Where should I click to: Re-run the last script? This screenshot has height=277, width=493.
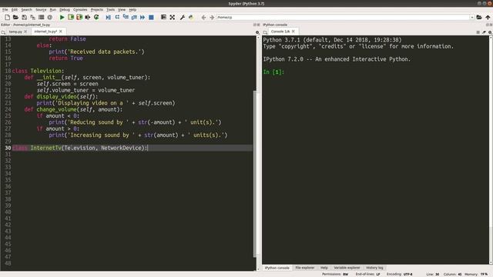[96, 17]
